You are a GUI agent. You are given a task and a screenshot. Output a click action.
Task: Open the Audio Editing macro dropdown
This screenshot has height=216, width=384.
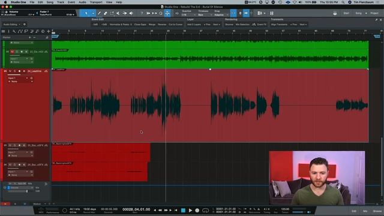point(12,25)
